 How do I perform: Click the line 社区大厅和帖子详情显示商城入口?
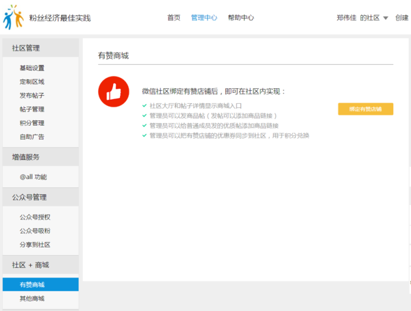click(195, 106)
